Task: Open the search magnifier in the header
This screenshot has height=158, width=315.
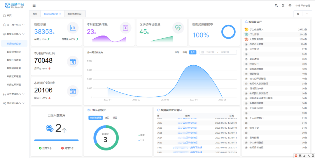Action: [x=276, y=6]
